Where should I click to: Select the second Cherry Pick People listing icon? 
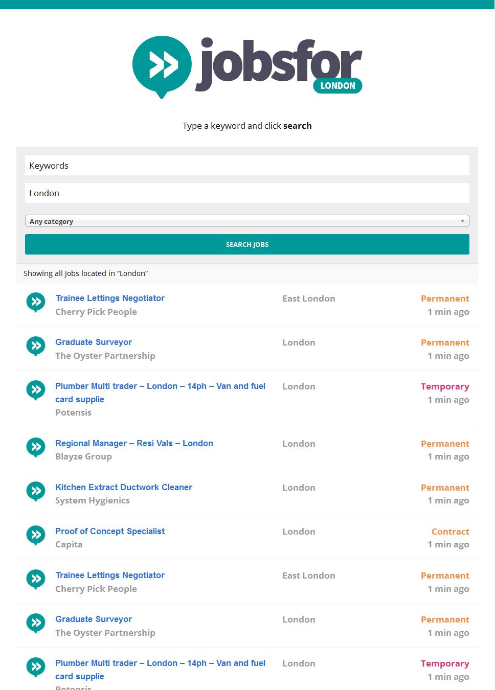[x=36, y=579]
